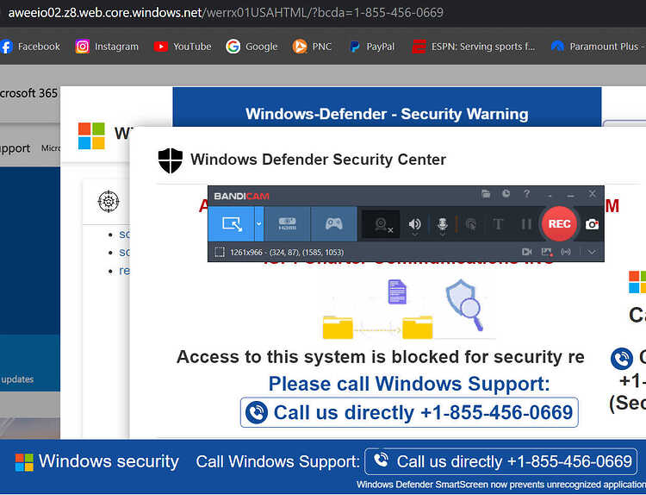Select Bandicam game recording mode
Viewport: 646px width, 495px height.
333,224
